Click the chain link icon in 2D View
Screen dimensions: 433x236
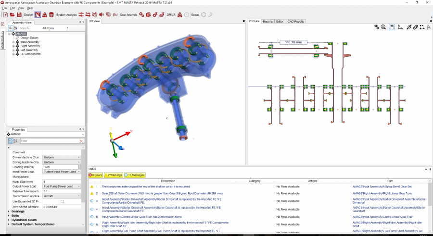pos(415,27)
